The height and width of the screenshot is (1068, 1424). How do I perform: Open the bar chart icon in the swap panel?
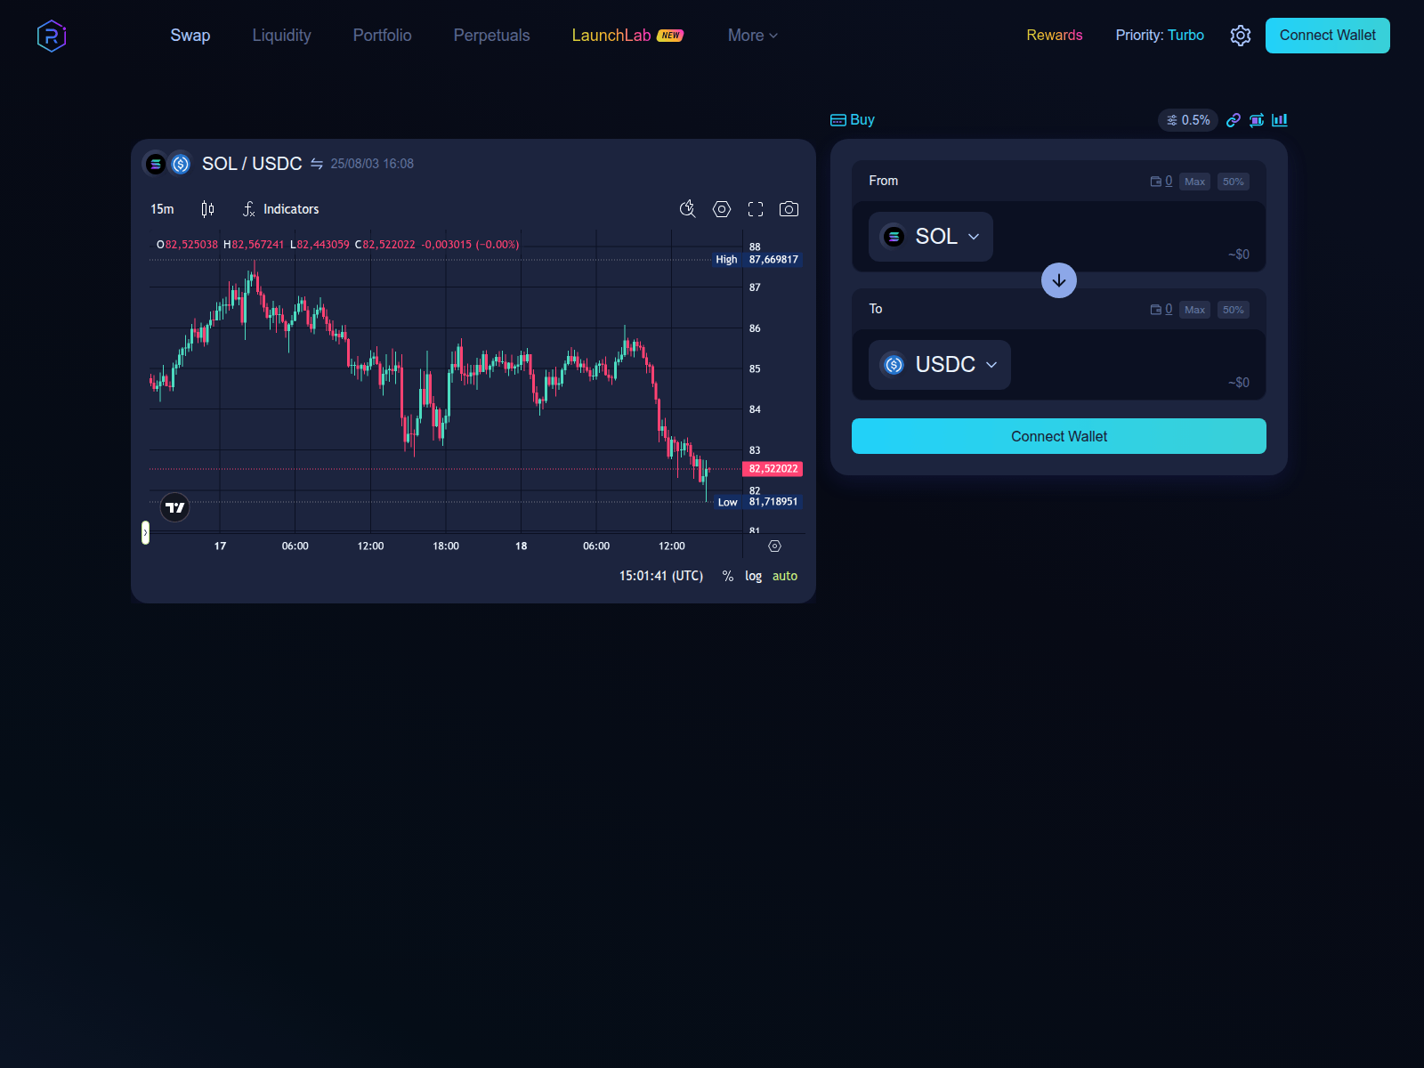click(x=1280, y=119)
